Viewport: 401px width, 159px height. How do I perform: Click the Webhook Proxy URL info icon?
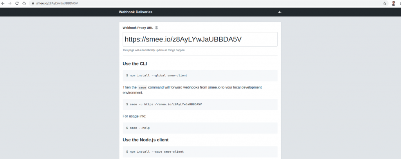157,27
